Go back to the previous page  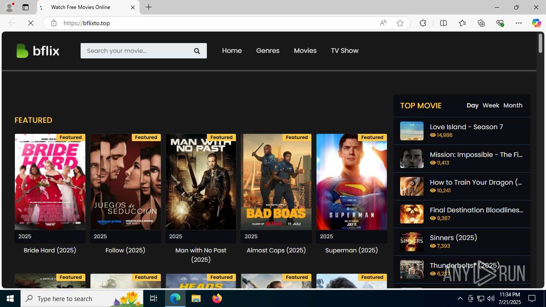pos(12,23)
